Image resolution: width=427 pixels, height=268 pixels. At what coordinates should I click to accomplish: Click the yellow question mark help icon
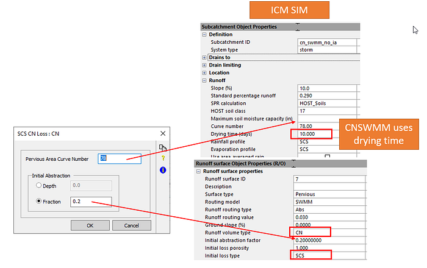[163, 158]
